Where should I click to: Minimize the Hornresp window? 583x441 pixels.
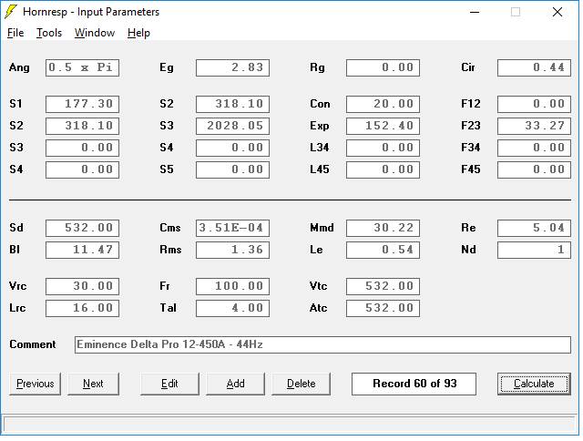pos(474,12)
